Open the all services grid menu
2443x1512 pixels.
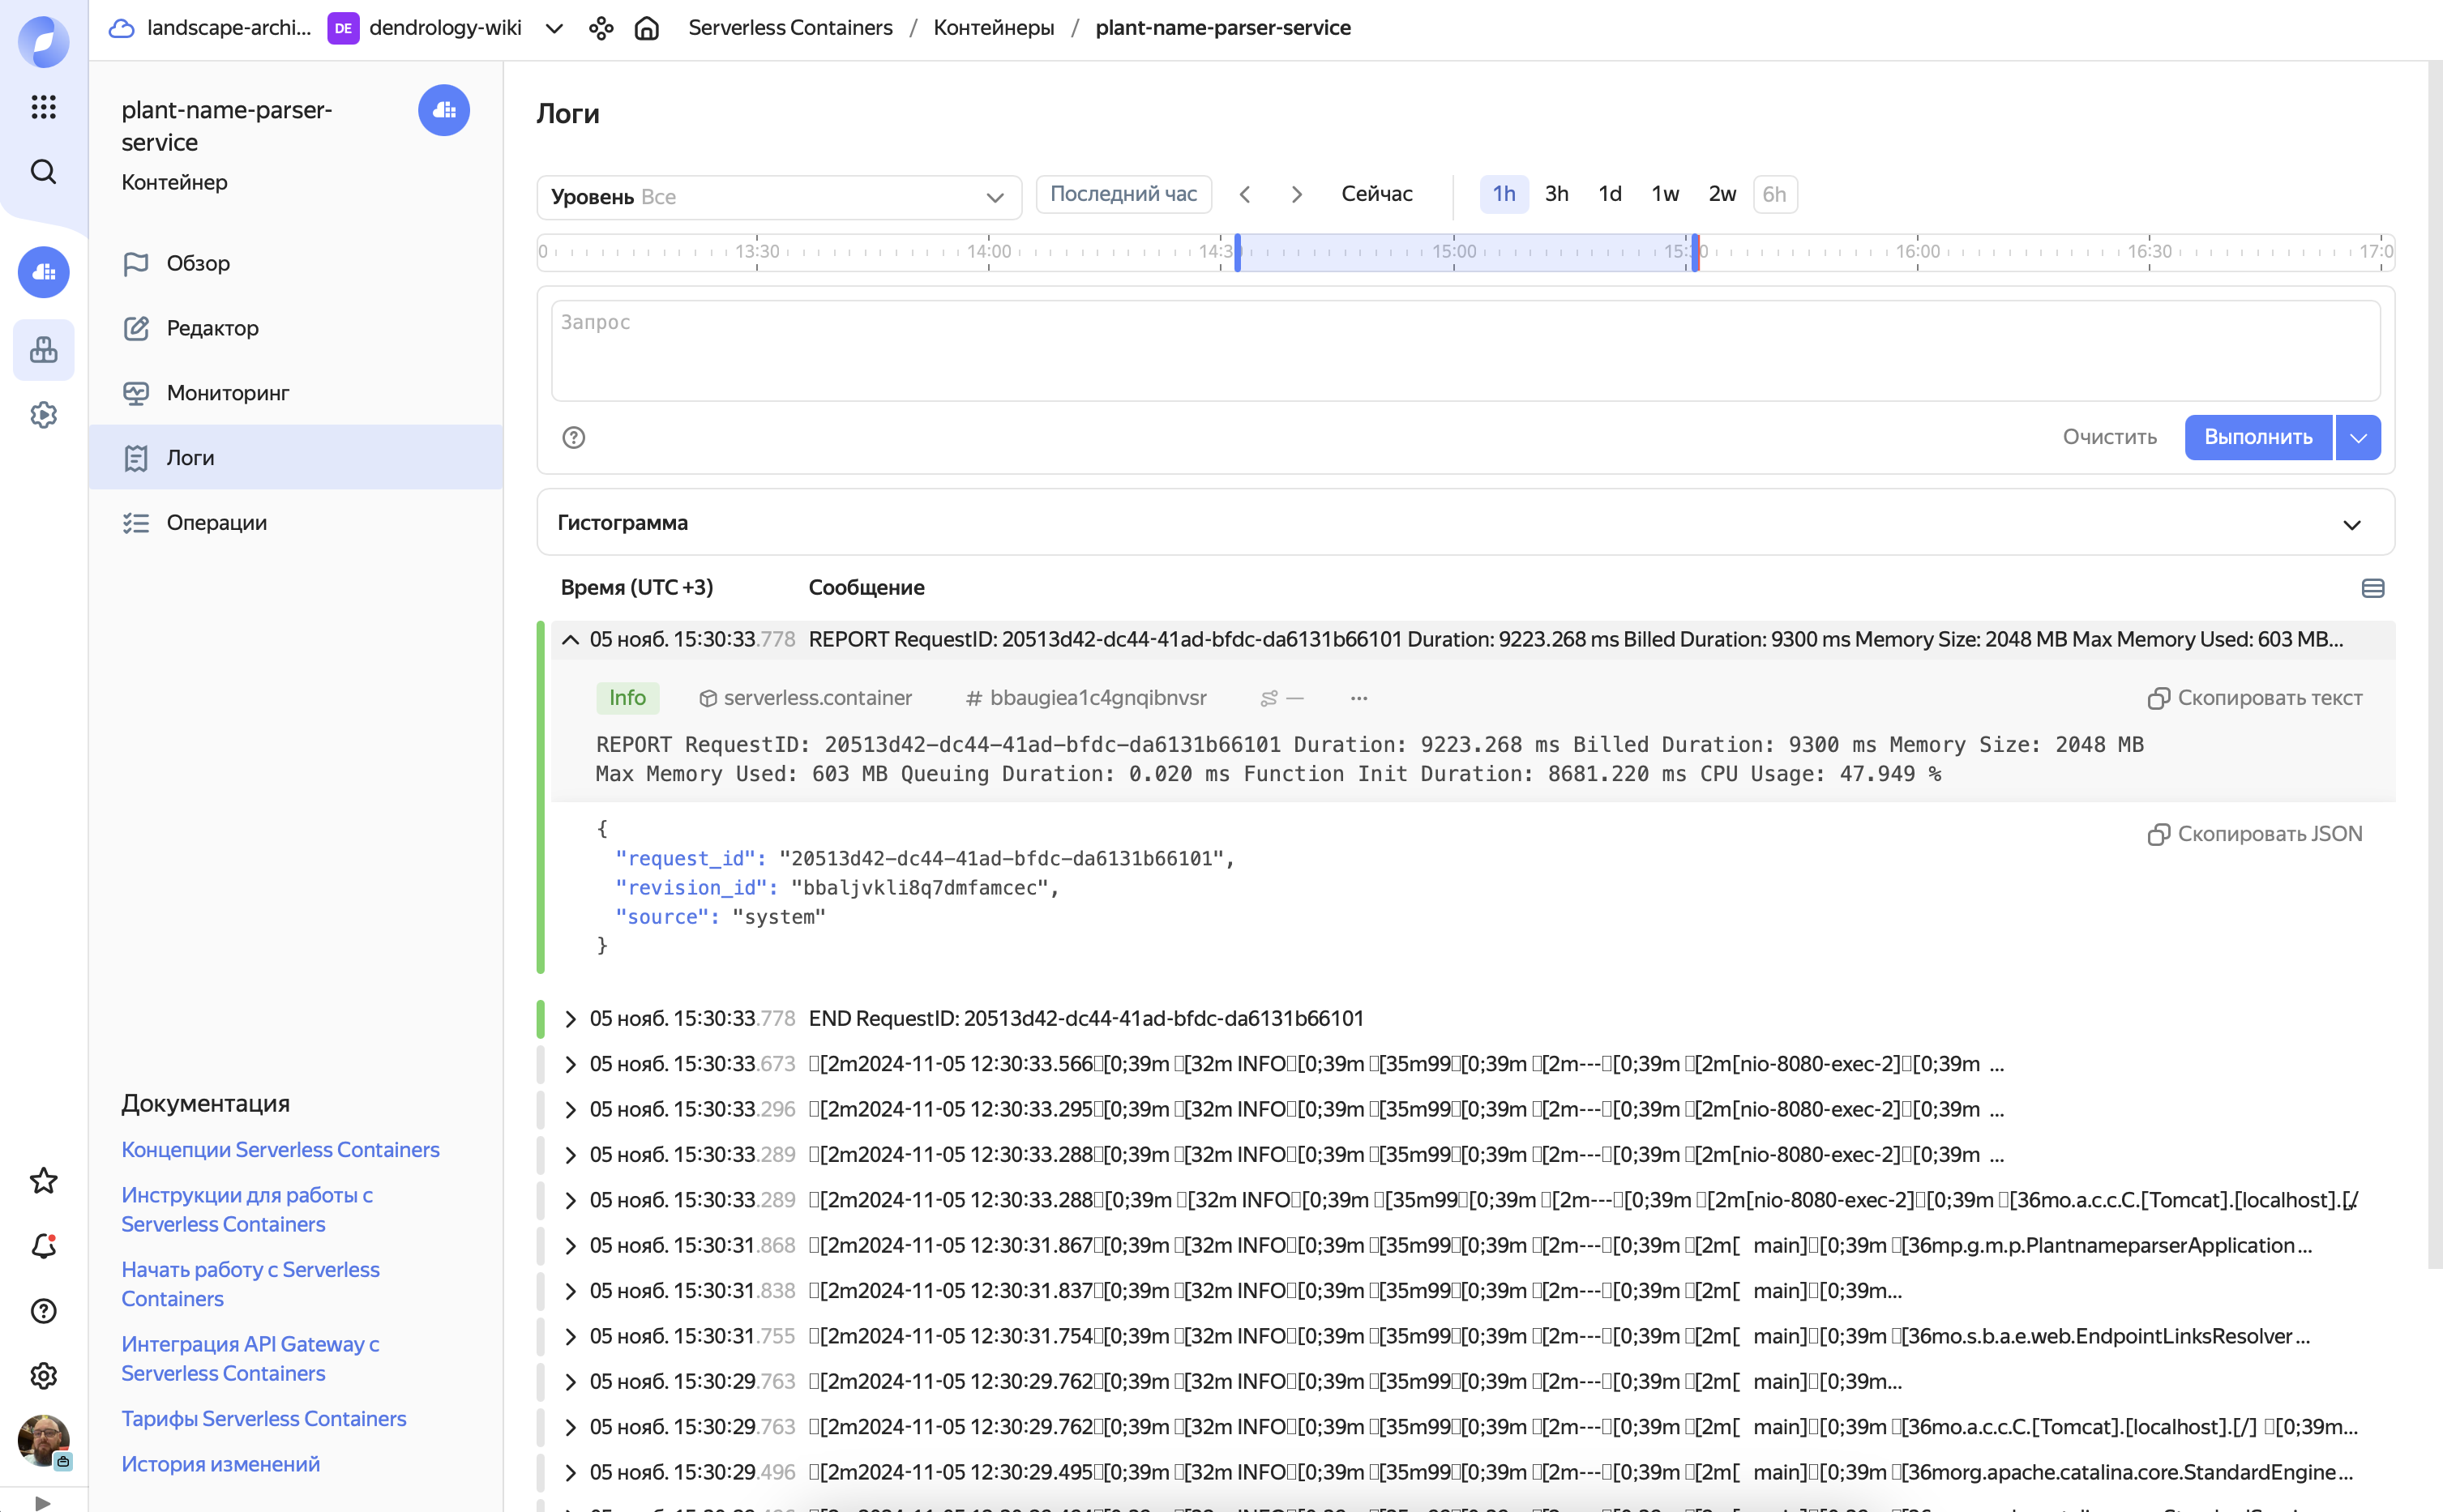tap(43, 107)
